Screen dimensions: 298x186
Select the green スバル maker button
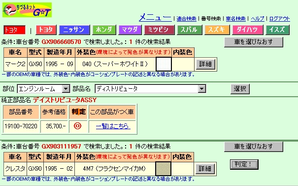190,30
